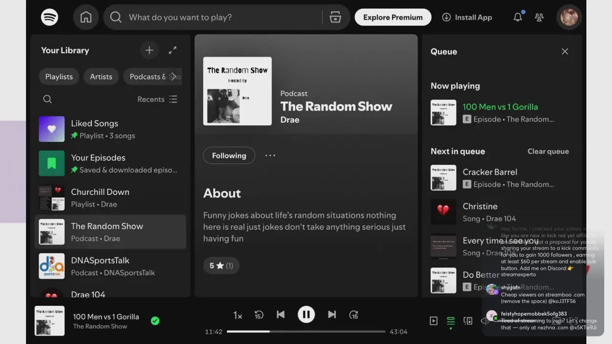Filter library by Podcasts & Shows
This screenshot has width=612, height=344.
pos(153,76)
